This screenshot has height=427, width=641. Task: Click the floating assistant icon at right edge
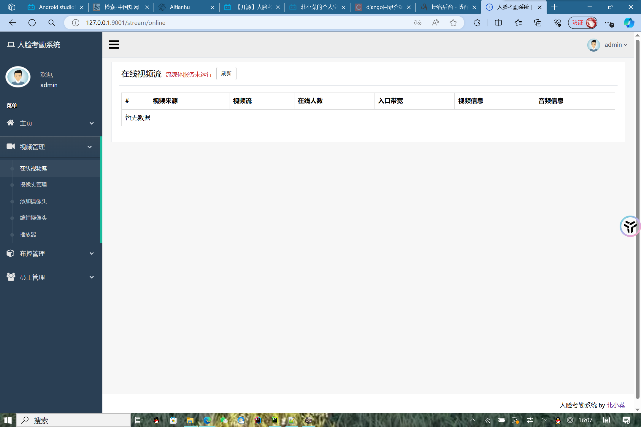tap(630, 226)
